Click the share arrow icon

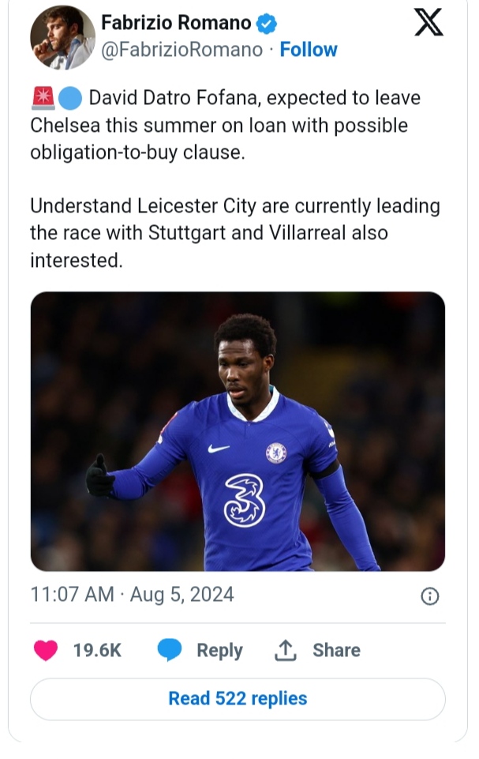coord(284,650)
